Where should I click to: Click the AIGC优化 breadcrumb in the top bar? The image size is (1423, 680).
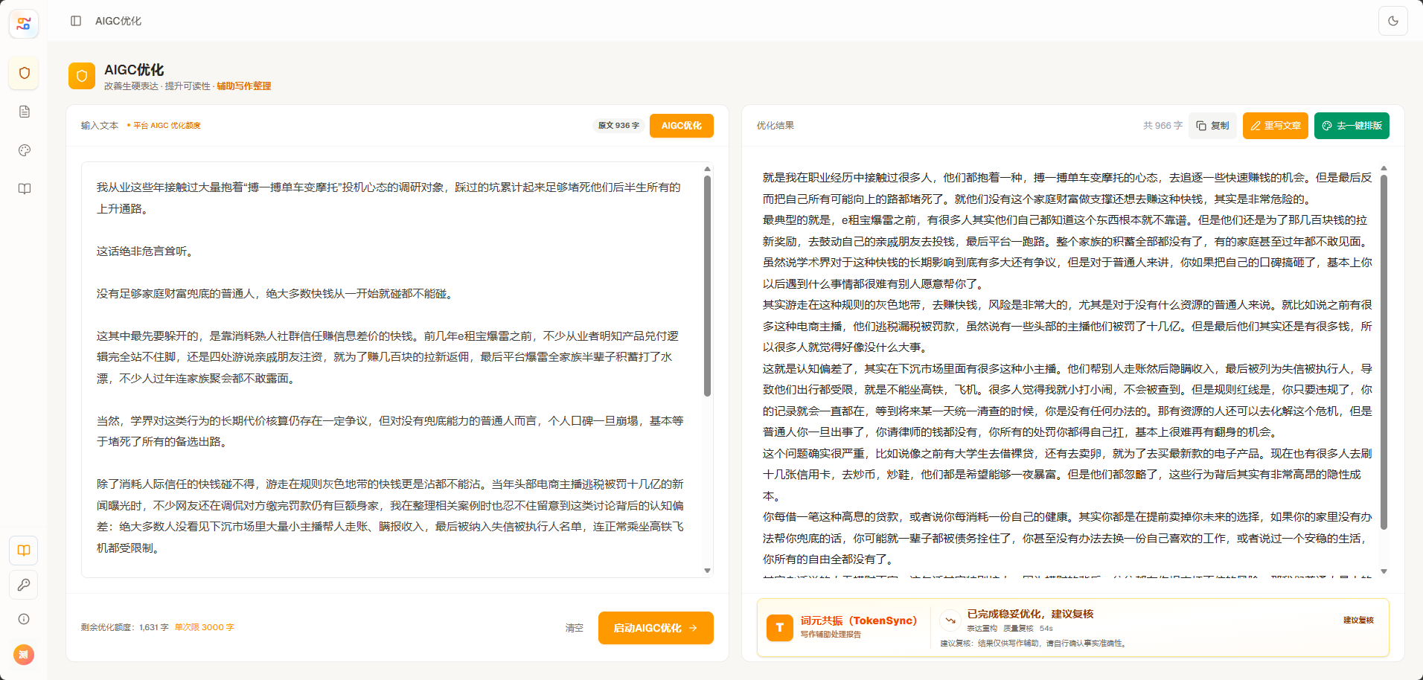point(118,21)
